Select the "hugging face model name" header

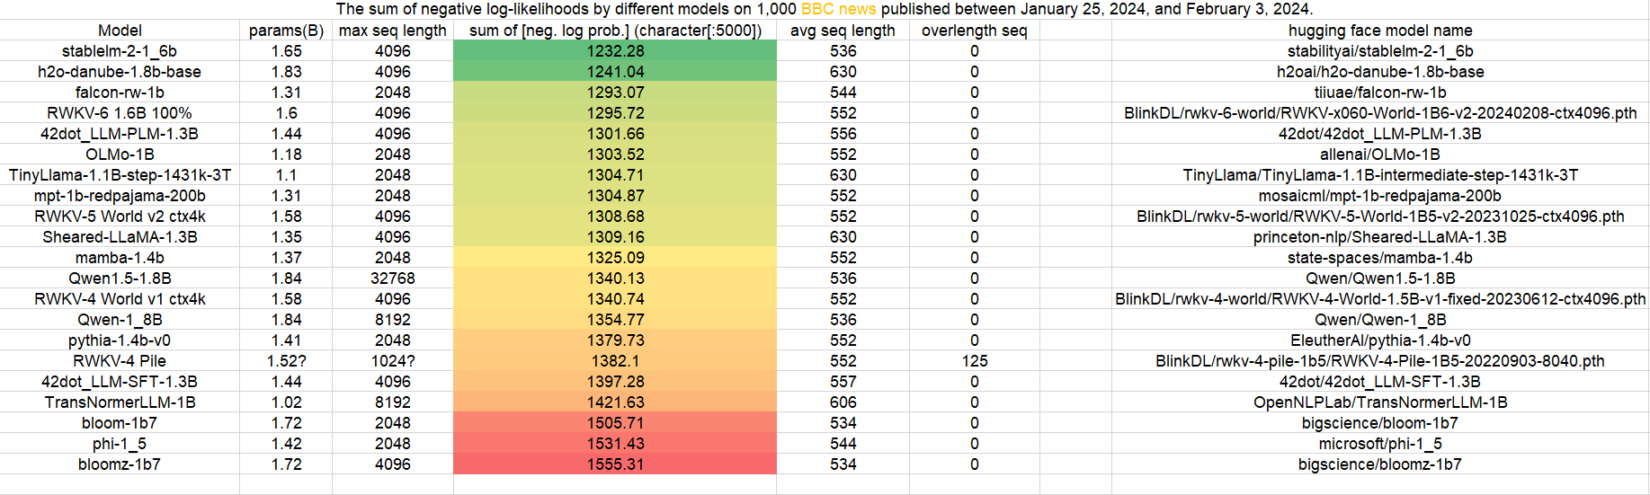click(1380, 31)
